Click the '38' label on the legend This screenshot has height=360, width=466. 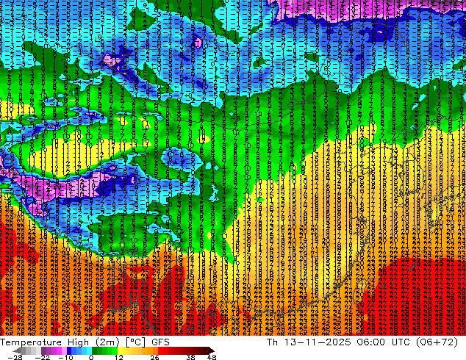coord(191,357)
